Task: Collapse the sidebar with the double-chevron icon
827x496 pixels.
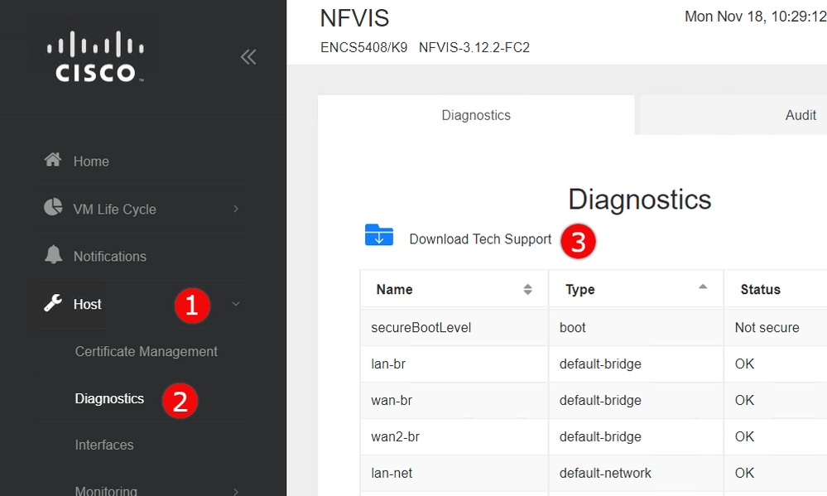Action: 248,56
